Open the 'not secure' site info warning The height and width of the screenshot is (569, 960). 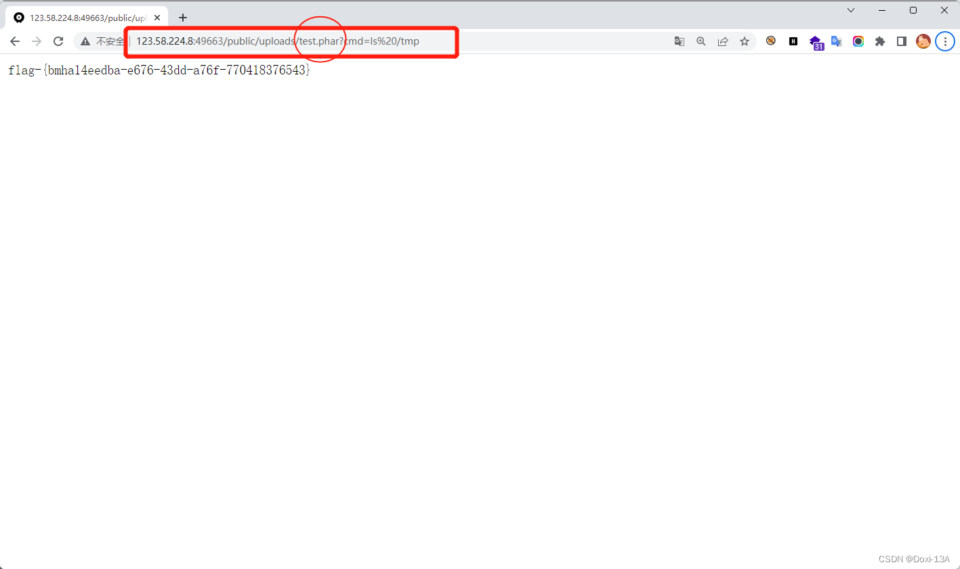(x=102, y=41)
